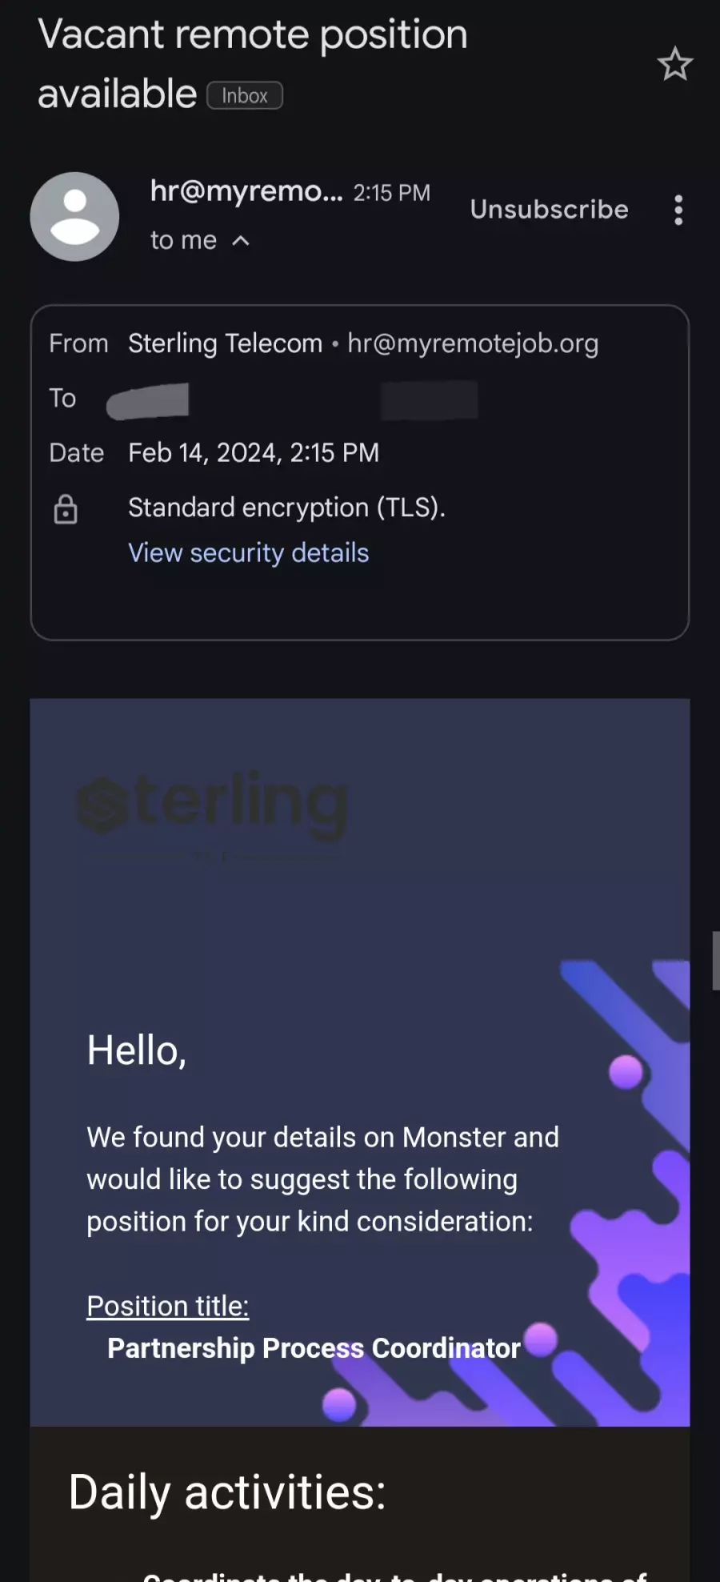Tap the Standard encryption (TLS) text

point(286,508)
